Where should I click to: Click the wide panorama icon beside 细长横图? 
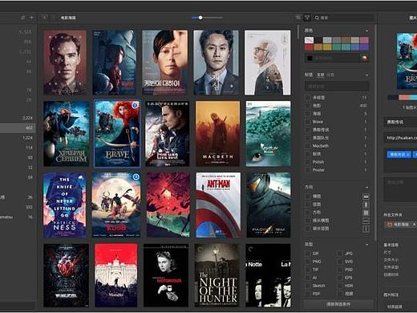[x=366, y=221]
